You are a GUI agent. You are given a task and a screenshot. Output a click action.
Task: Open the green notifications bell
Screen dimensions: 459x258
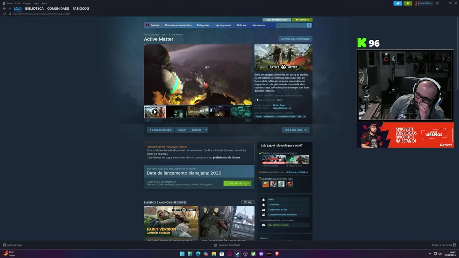[408, 3]
